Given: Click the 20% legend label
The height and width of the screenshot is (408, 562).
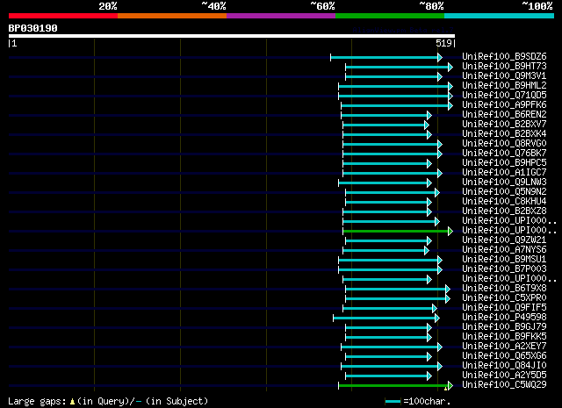Looking at the screenshot, I should point(108,6).
